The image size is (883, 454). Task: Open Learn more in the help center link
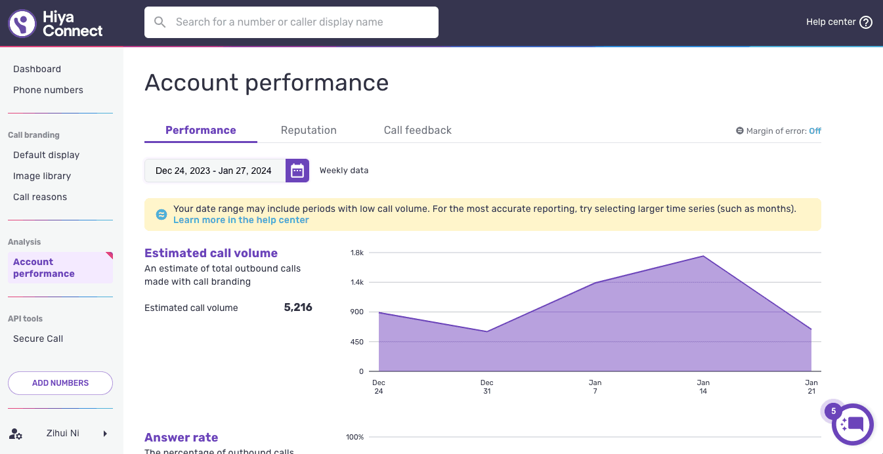(x=241, y=220)
